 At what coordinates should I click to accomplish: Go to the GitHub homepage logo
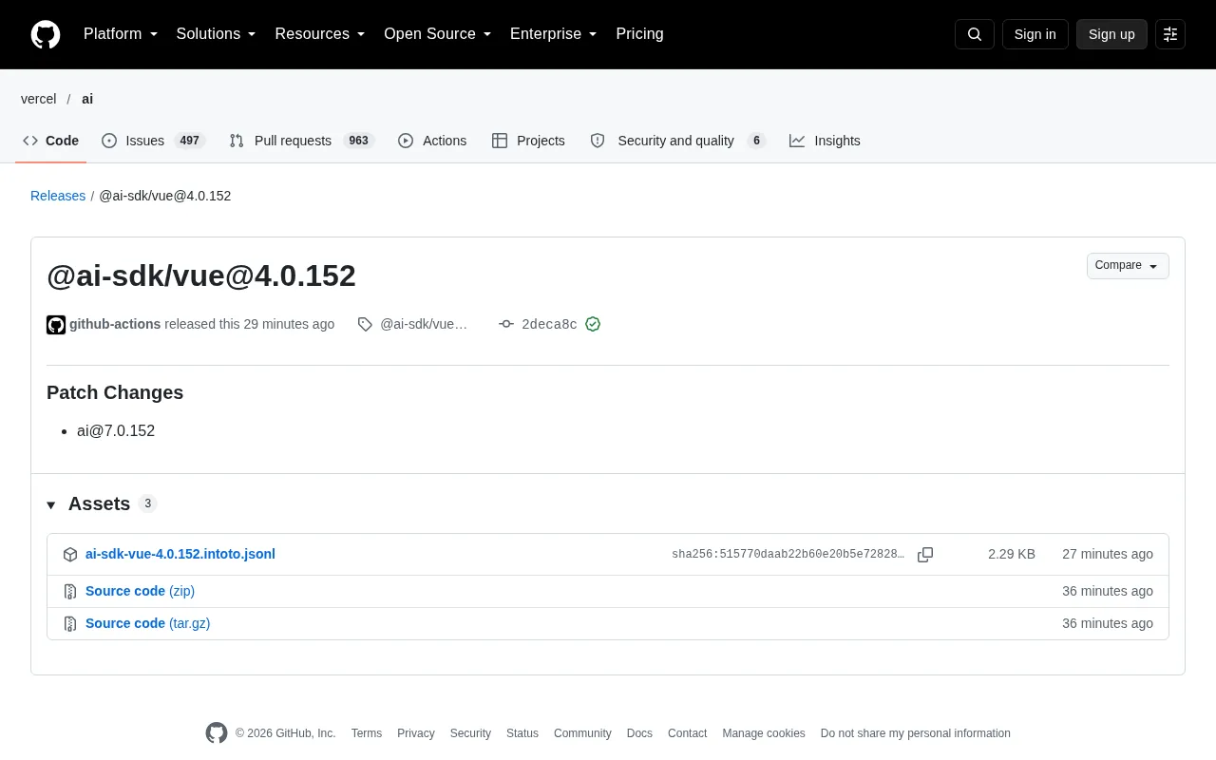(x=46, y=34)
